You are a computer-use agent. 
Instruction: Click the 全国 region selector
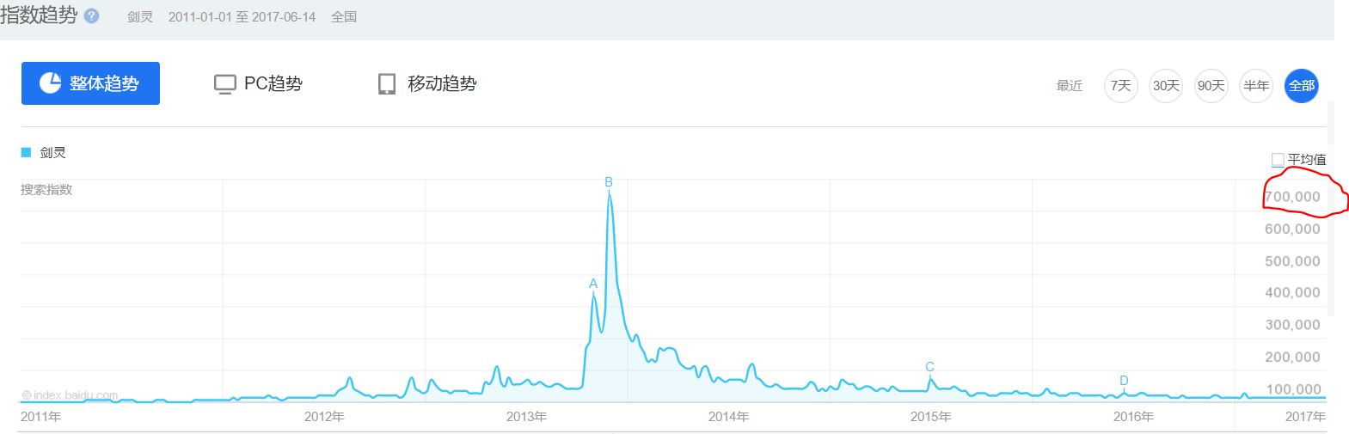344,16
